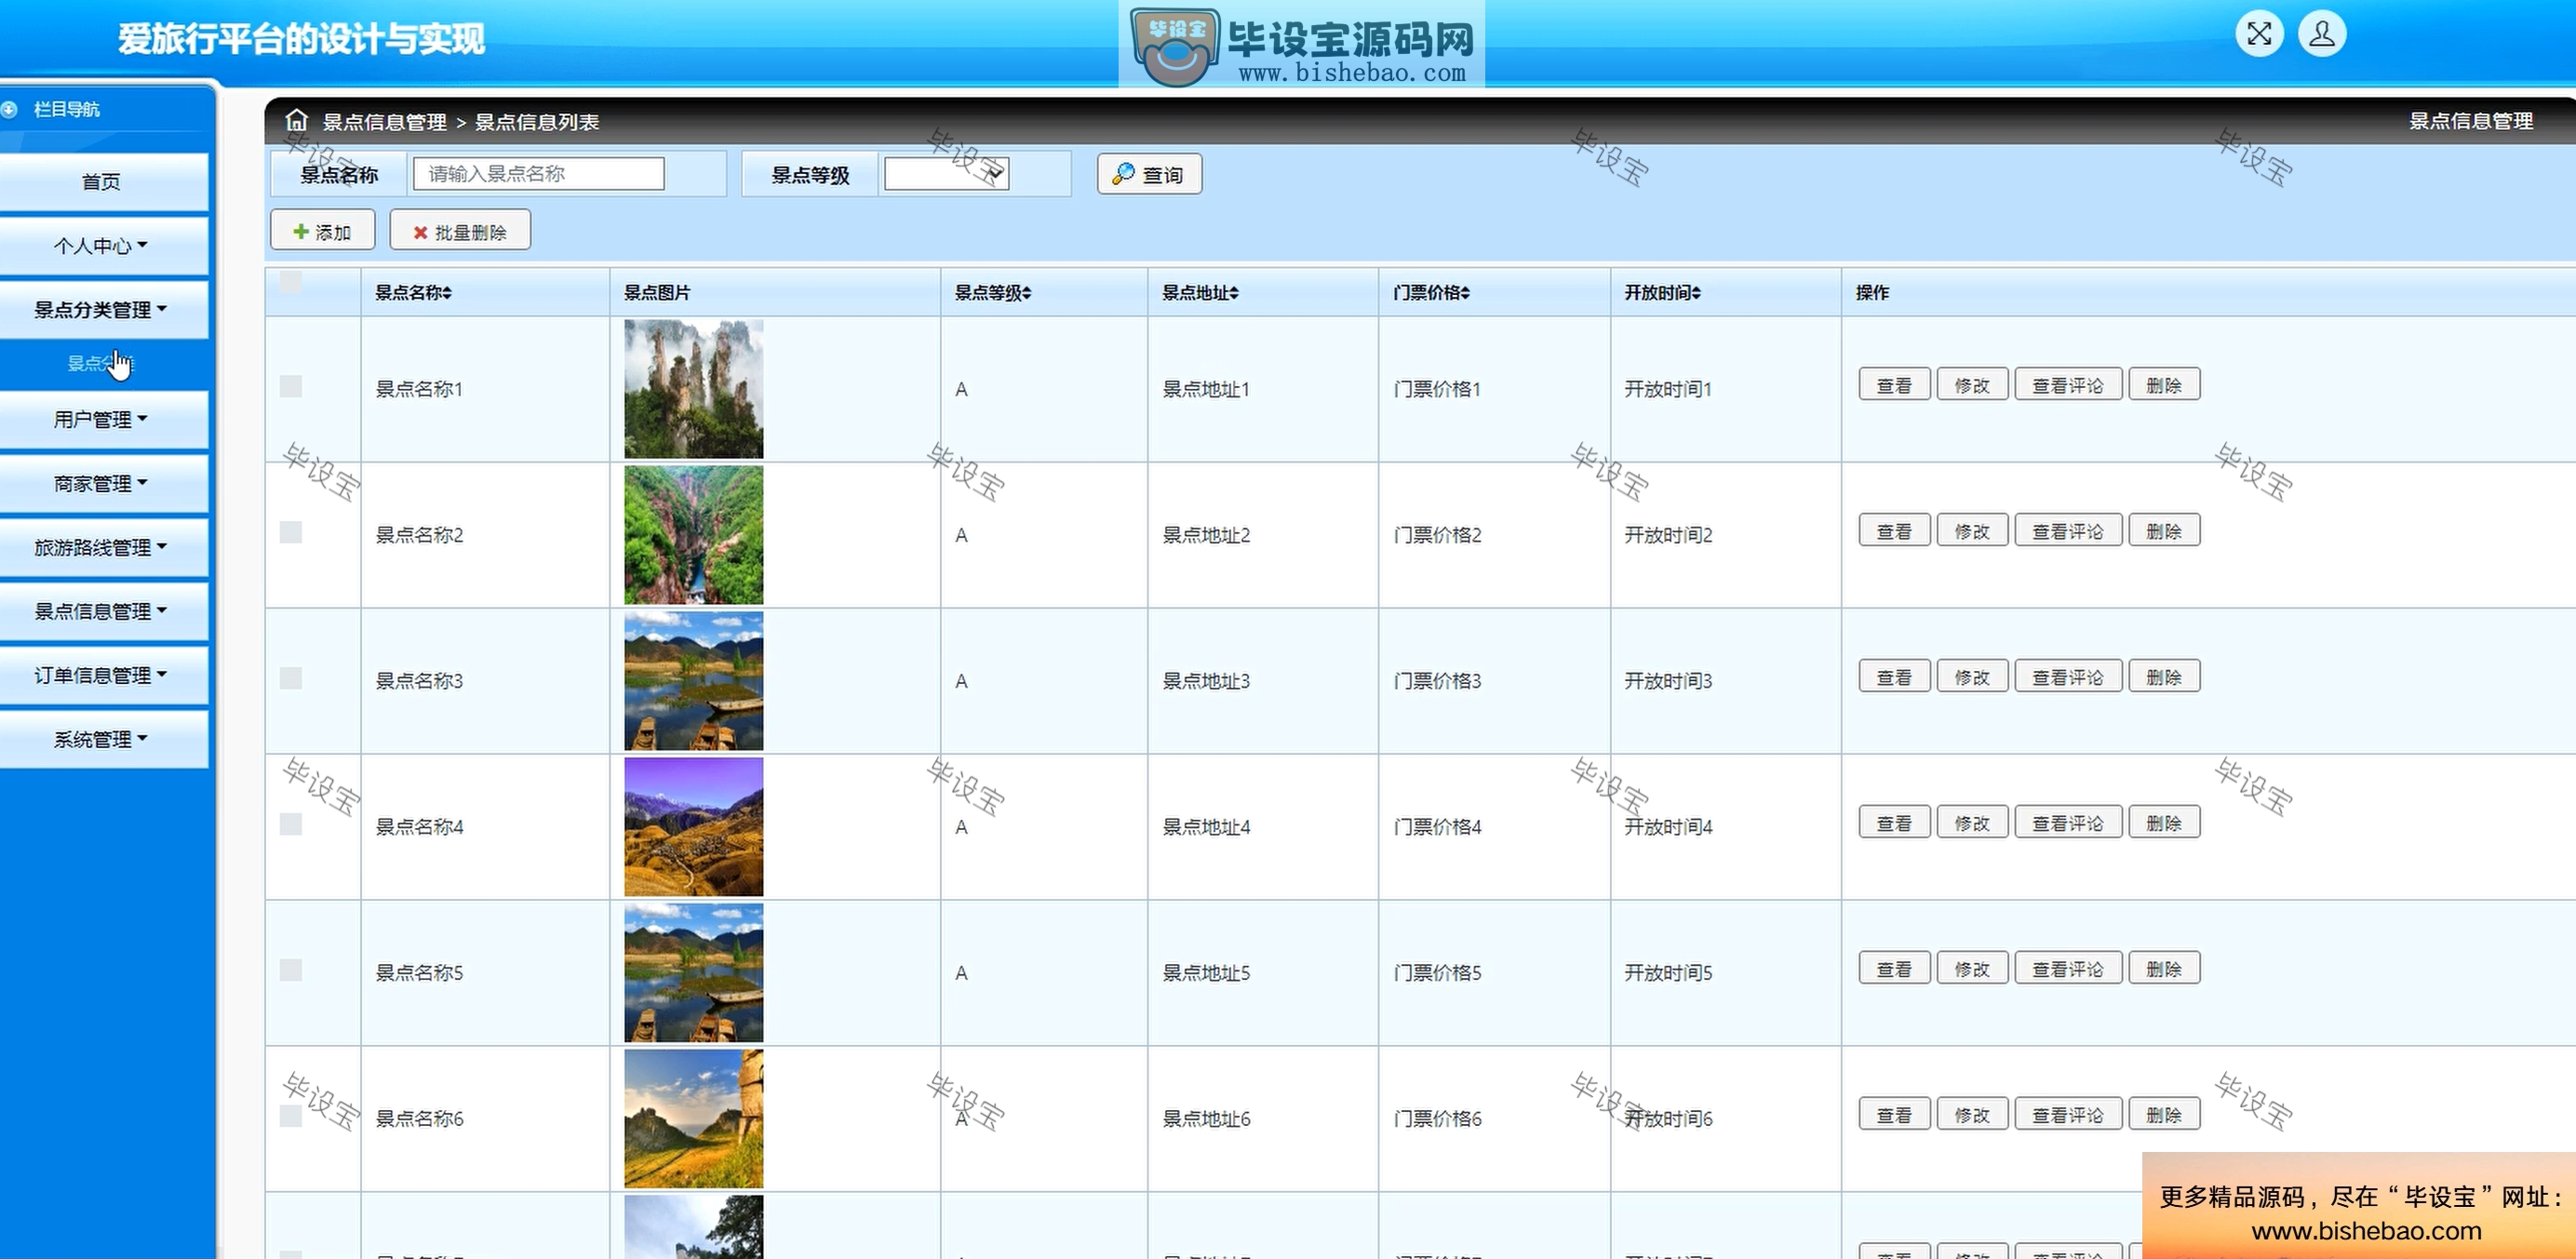
Task: Click the 添加 button
Action: click(x=322, y=231)
